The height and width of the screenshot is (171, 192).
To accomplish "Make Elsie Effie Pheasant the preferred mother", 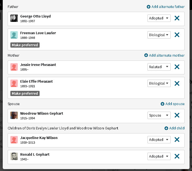I will tap(25, 93).
